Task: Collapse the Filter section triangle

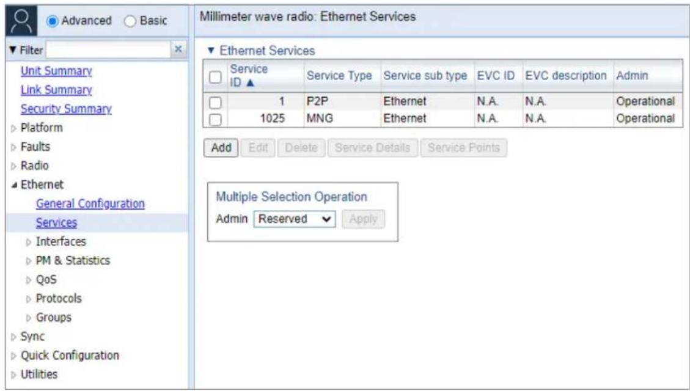Action: [13, 49]
